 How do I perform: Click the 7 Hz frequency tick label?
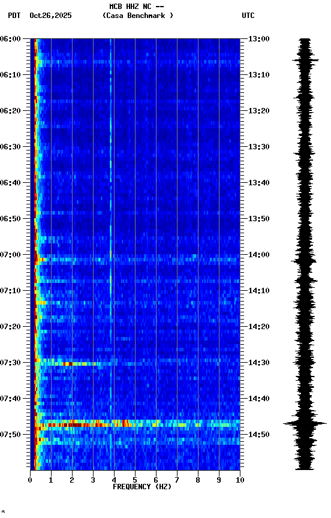pos(177,480)
